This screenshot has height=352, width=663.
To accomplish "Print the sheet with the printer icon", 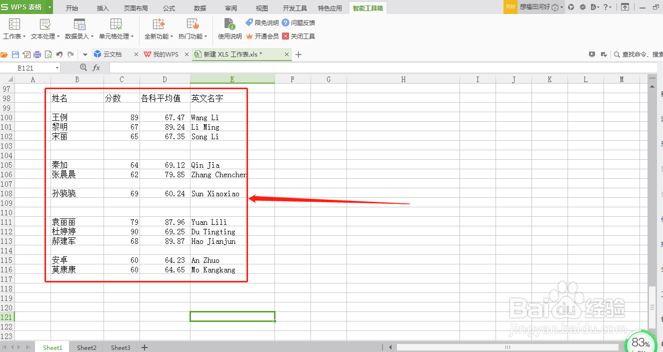I will coord(37,55).
